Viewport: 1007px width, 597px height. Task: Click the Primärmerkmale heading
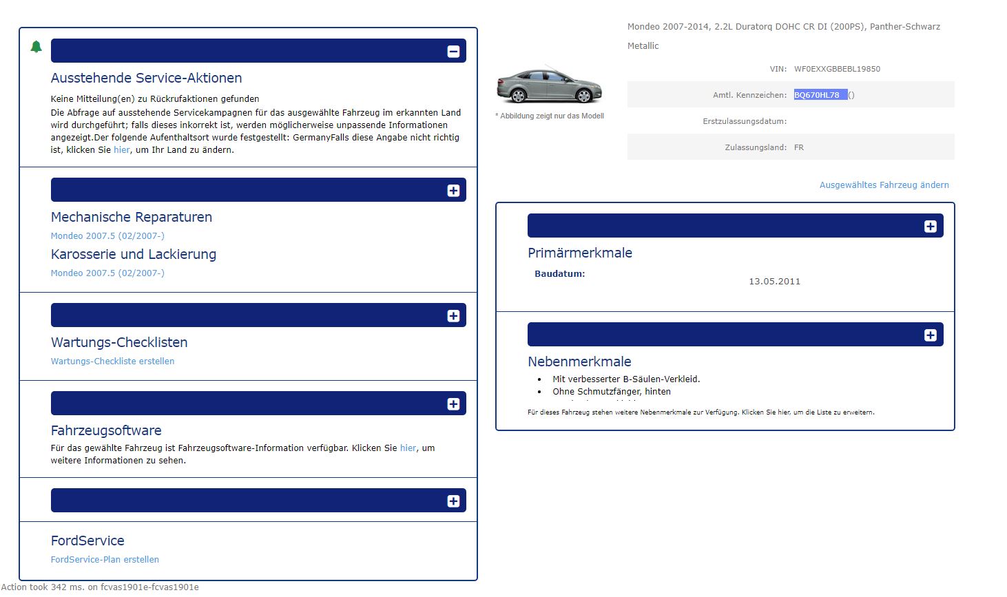[x=580, y=253]
